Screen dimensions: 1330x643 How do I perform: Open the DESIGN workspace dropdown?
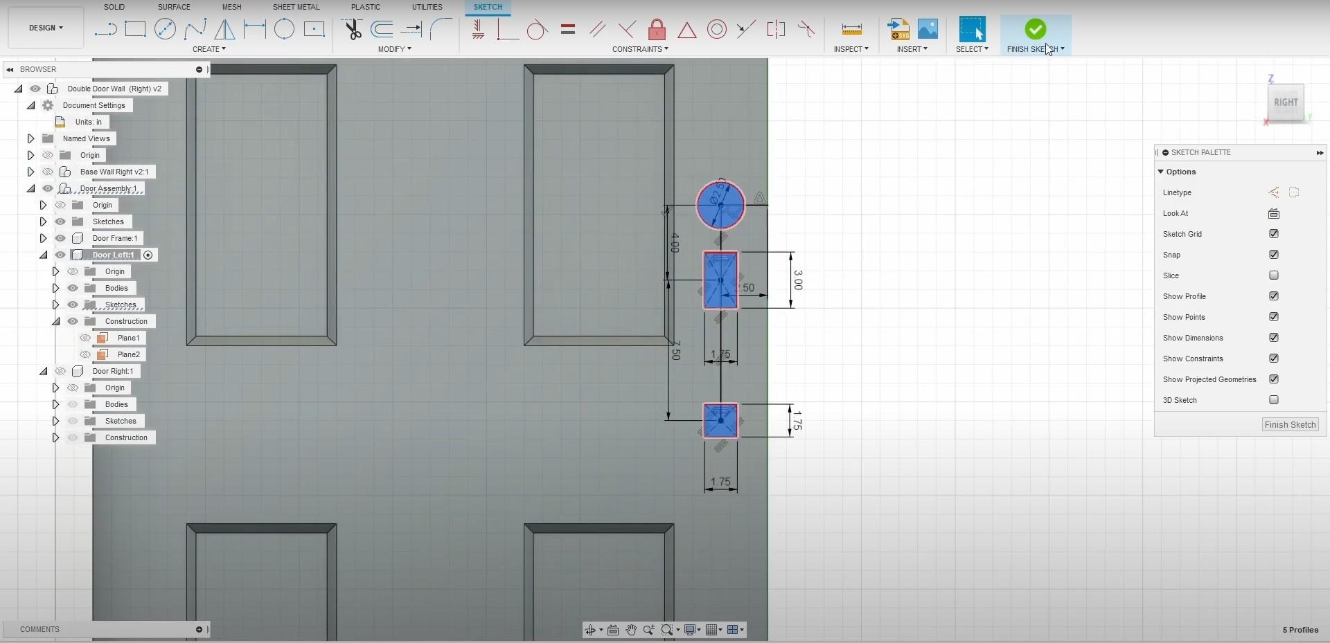[x=46, y=28]
